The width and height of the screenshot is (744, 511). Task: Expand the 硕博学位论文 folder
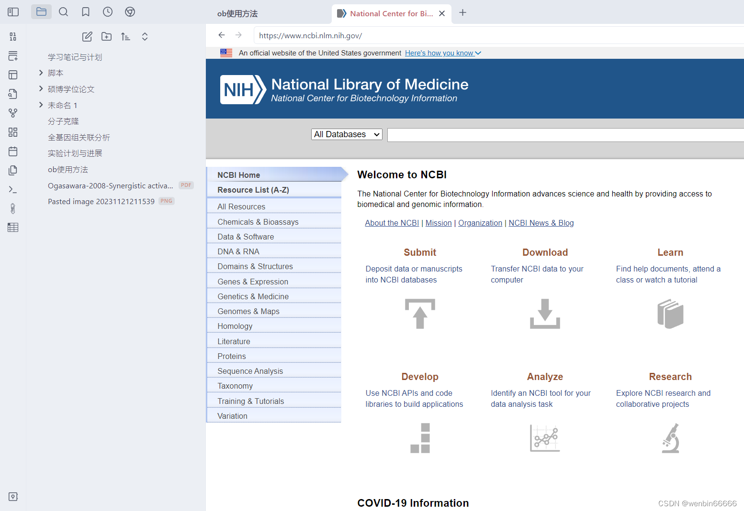41,88
